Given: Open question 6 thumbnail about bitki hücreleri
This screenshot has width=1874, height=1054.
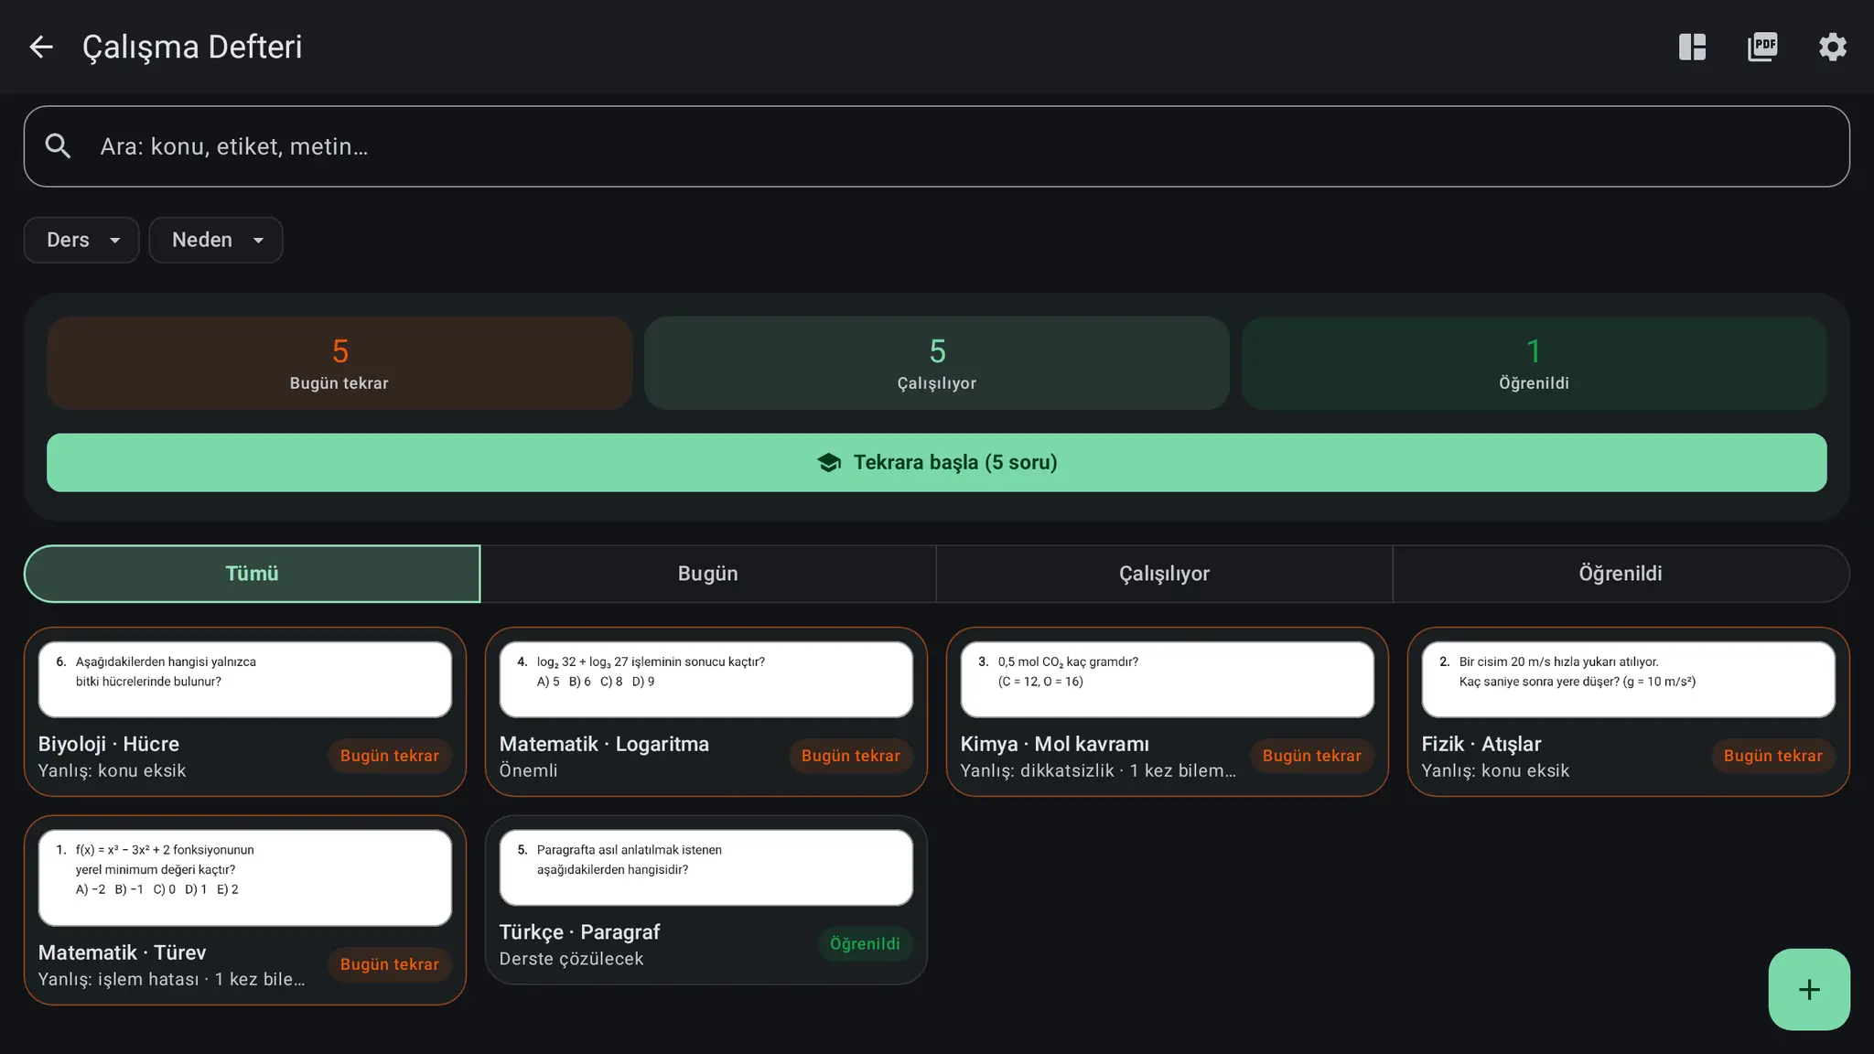Looking at the screenshot, I should coord(244,679).
